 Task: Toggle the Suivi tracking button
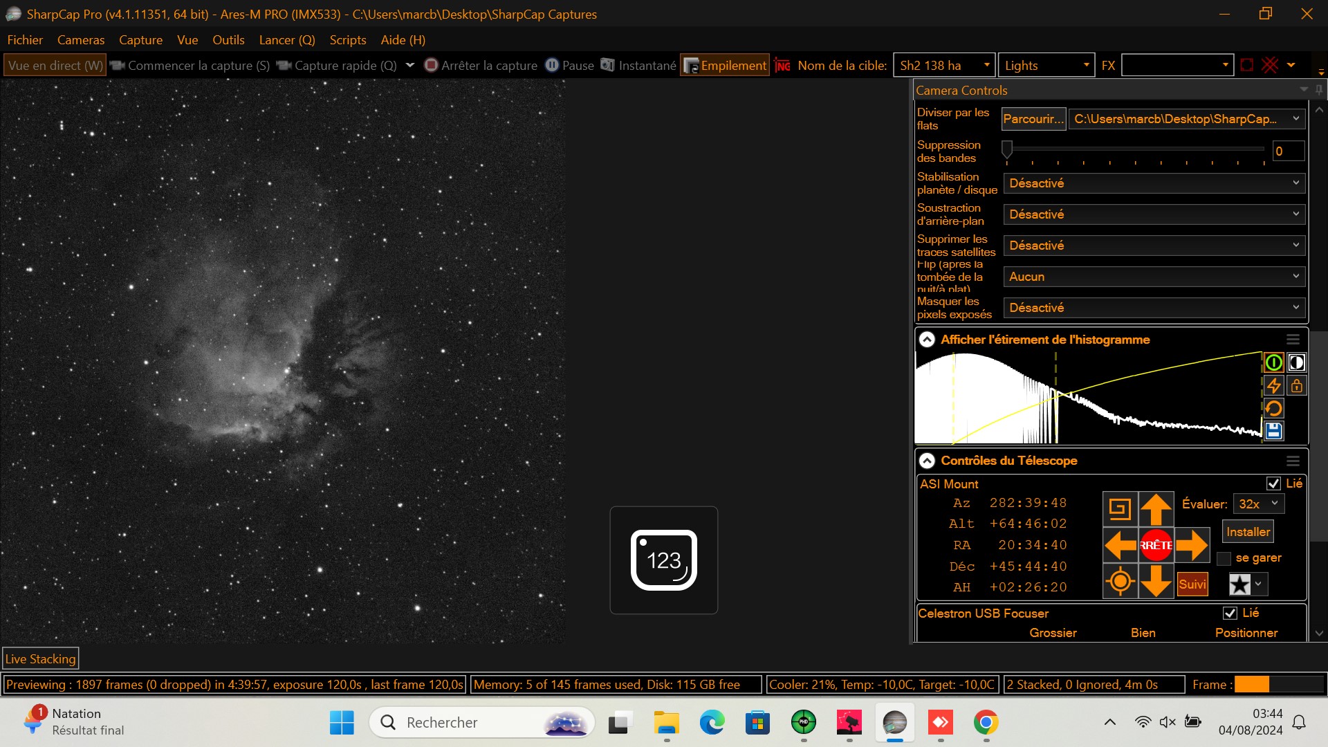1192,584
